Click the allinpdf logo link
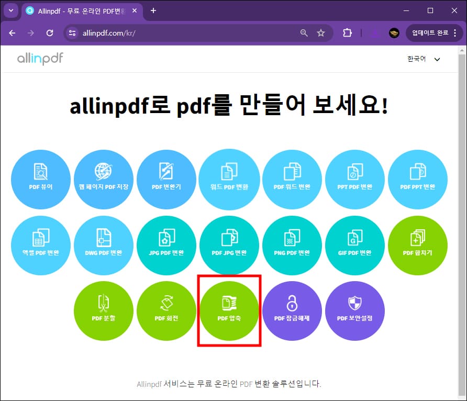The width and height of the screenshot is (467, 401). tap(39, 59)
